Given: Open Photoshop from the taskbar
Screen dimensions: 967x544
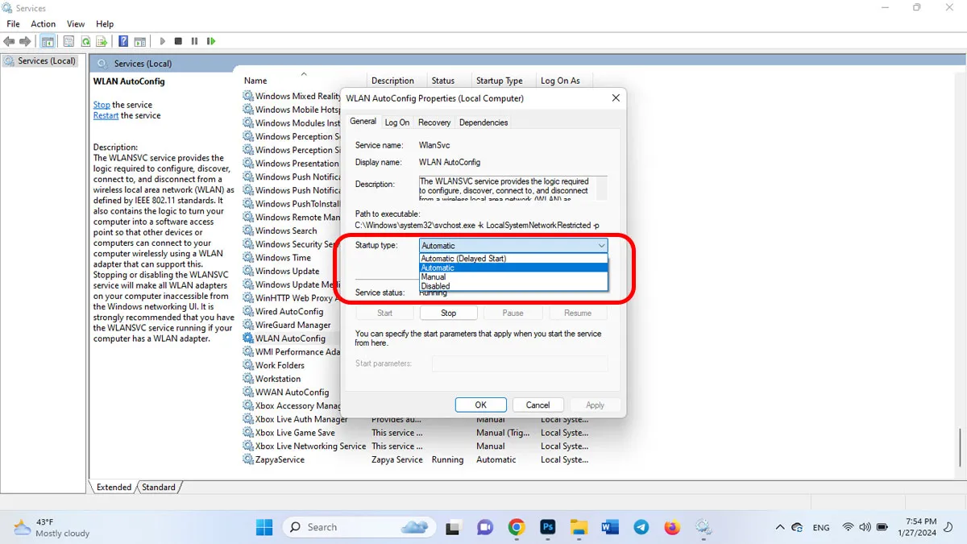Looking at the screenshot, I should [547, 527].
